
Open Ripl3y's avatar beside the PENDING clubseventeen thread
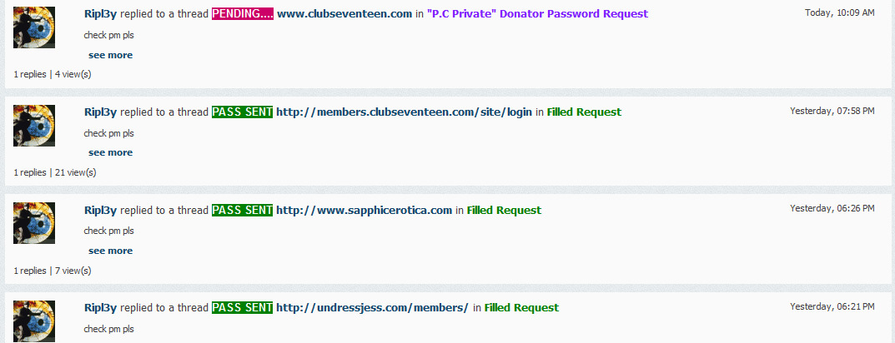(x=34, y=27)
